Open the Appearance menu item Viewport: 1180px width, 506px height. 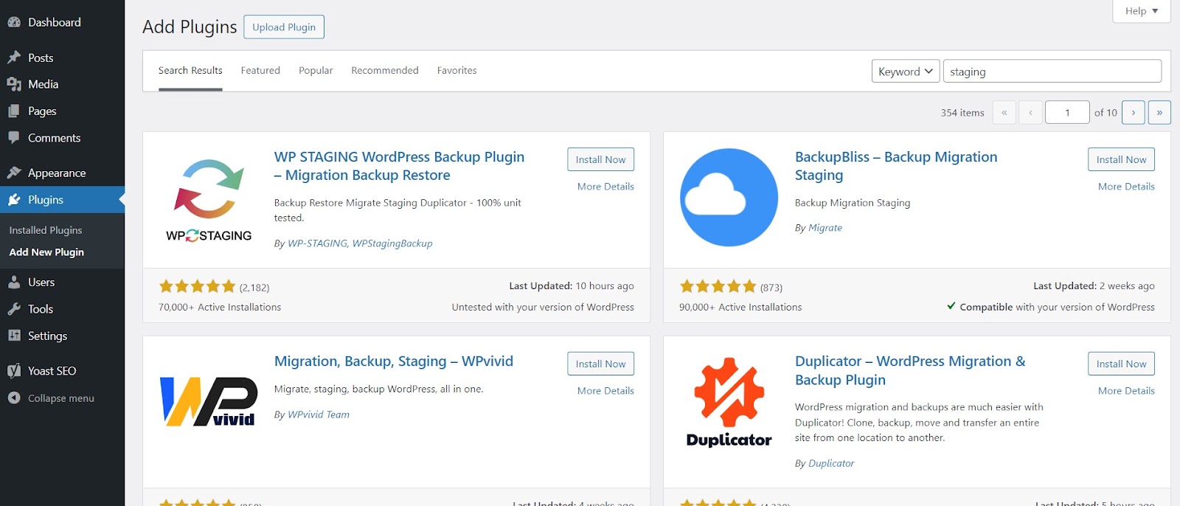(62, 173)
